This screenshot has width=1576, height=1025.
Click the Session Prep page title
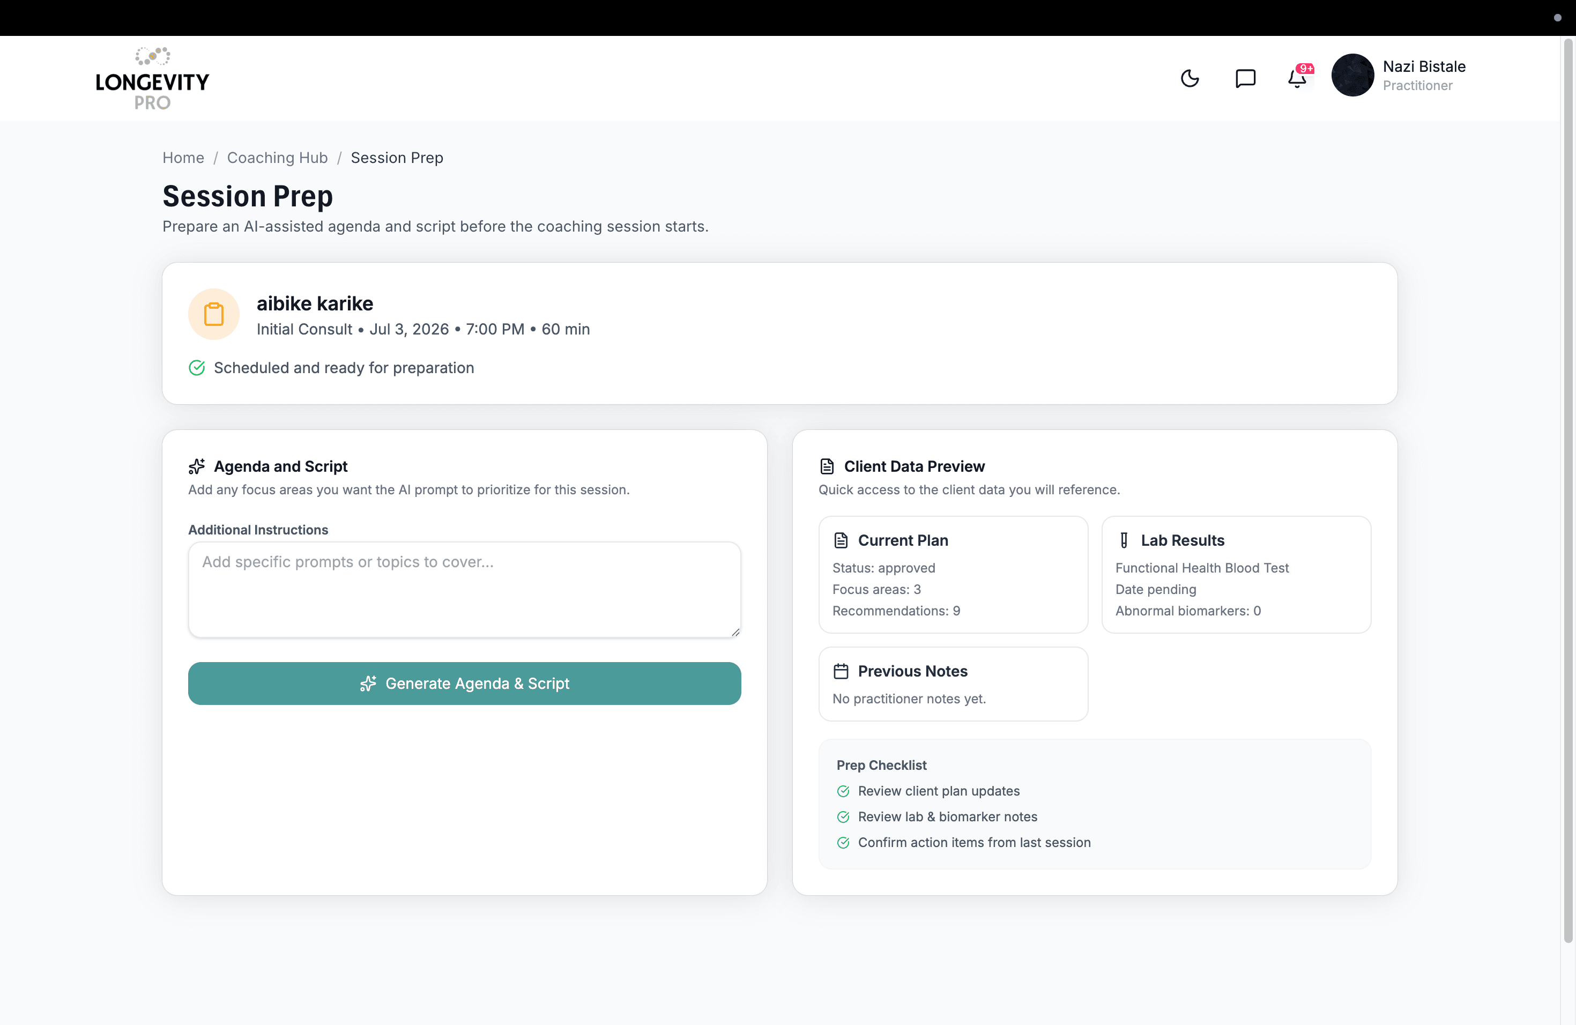pos(248,196)
